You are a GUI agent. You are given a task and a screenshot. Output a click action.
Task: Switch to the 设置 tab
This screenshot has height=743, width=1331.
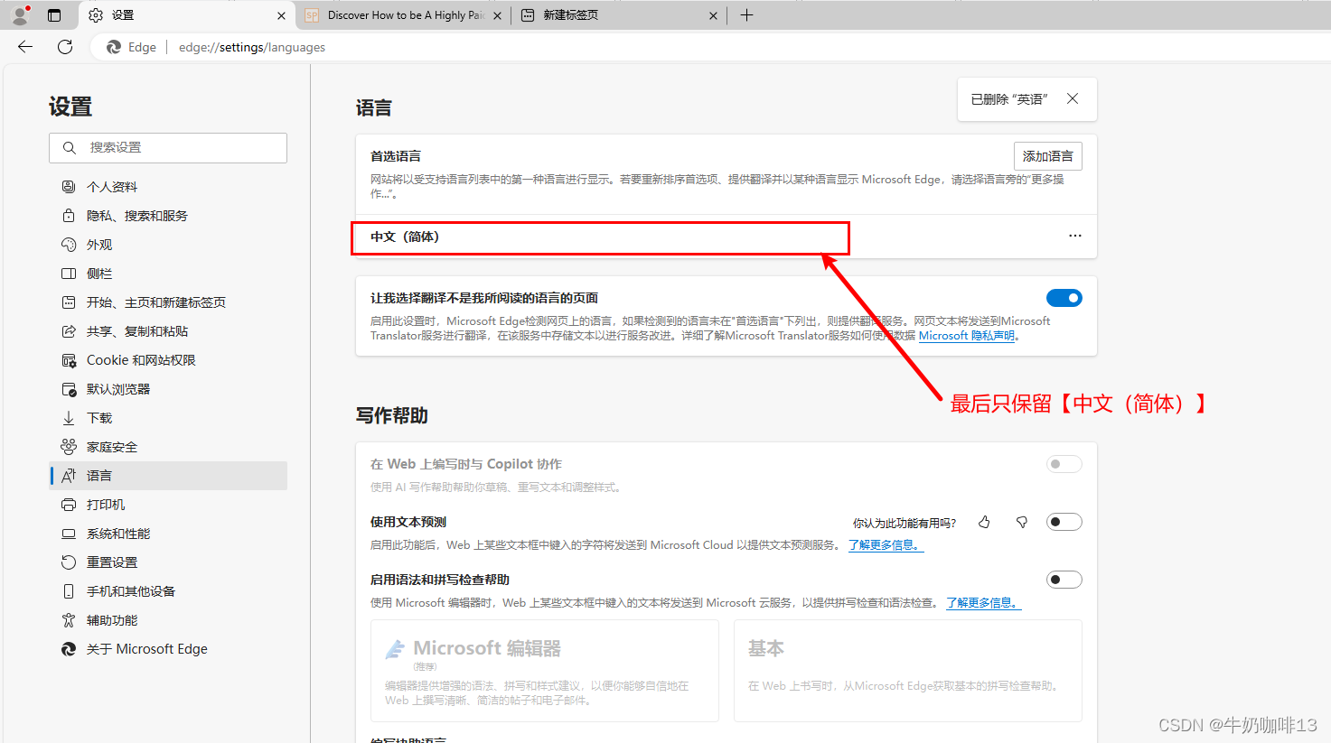tap(187, 15)
